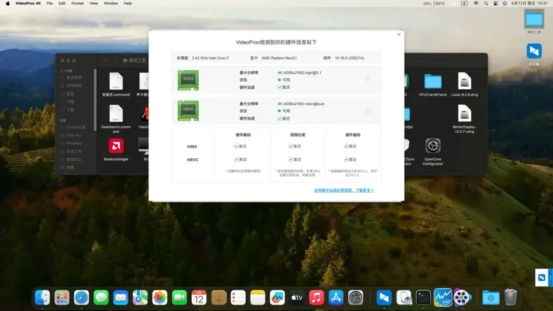The width and height of the screenshot is (553, 311).
Task: Open VideoProc film reel icon in Dock
Action: click(x=462, y=298)
